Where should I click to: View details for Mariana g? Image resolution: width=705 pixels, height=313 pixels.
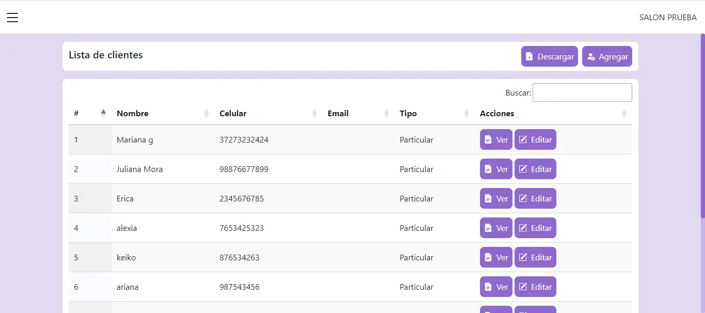pyautogui.click(x=496, y=139)
